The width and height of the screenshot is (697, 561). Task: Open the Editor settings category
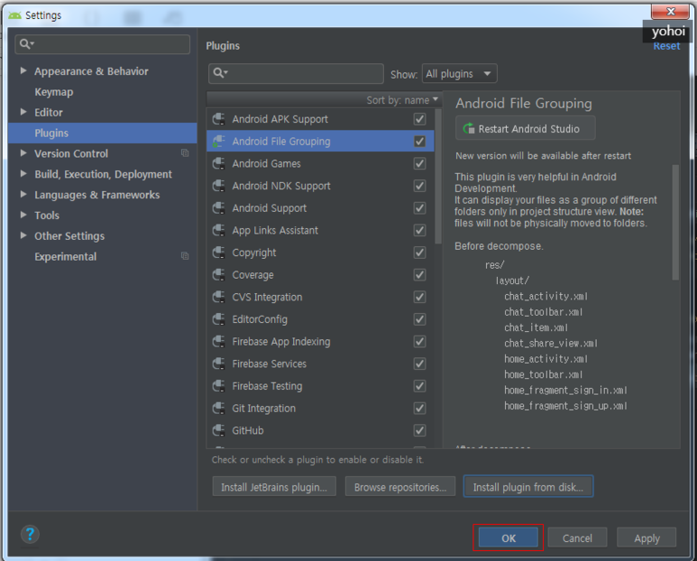click(49, 113)
